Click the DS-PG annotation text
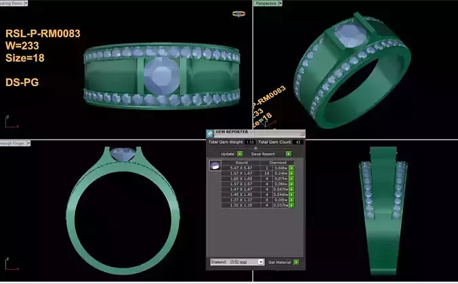Image resolution: width=458 pixels, height=284 pixels. [x=22, y=83]
